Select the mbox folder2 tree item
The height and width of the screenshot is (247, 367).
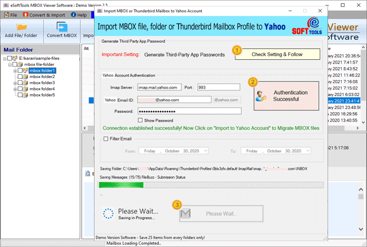point(42,77)
